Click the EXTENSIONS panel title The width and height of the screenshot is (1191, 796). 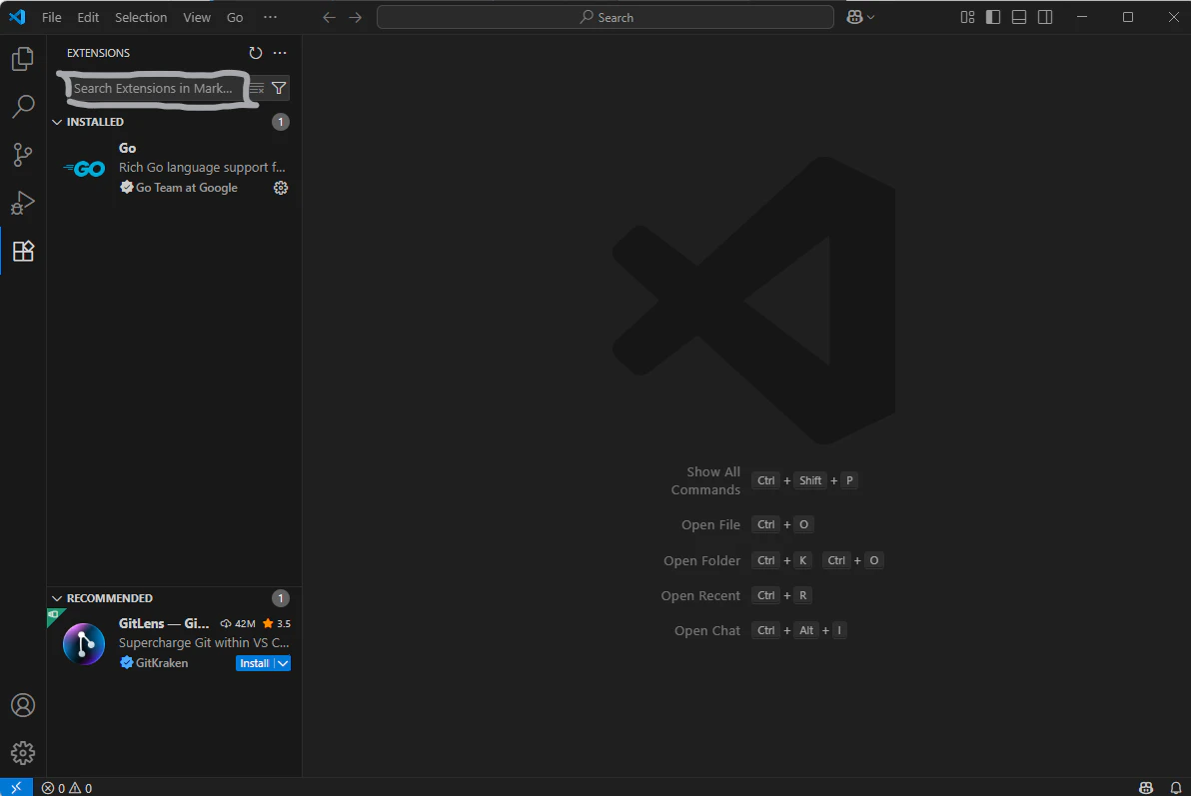coord(98,52)
